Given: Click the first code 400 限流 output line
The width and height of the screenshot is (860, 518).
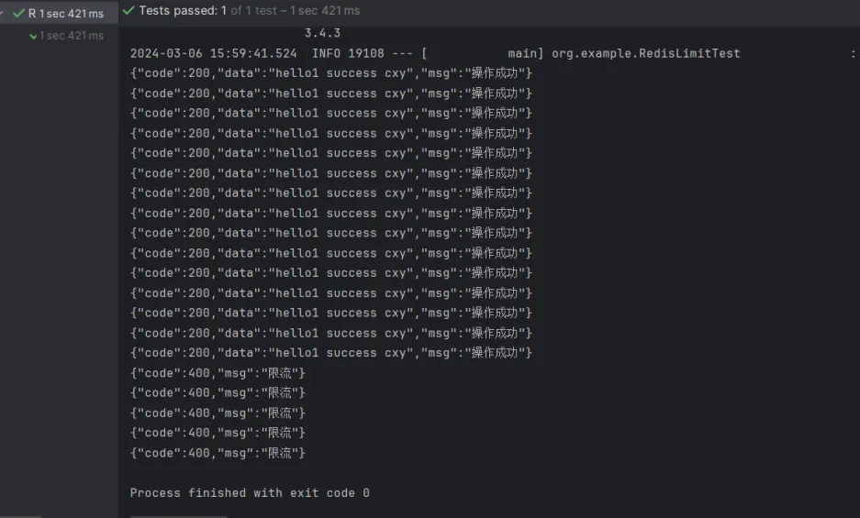Looking at the screenshot, I should [218, 373].
